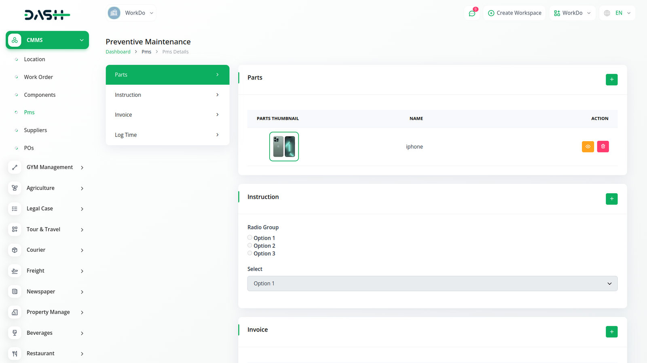View iphone part using the eye icon
The width and height of the screenshot is (647, 363).
588,146
